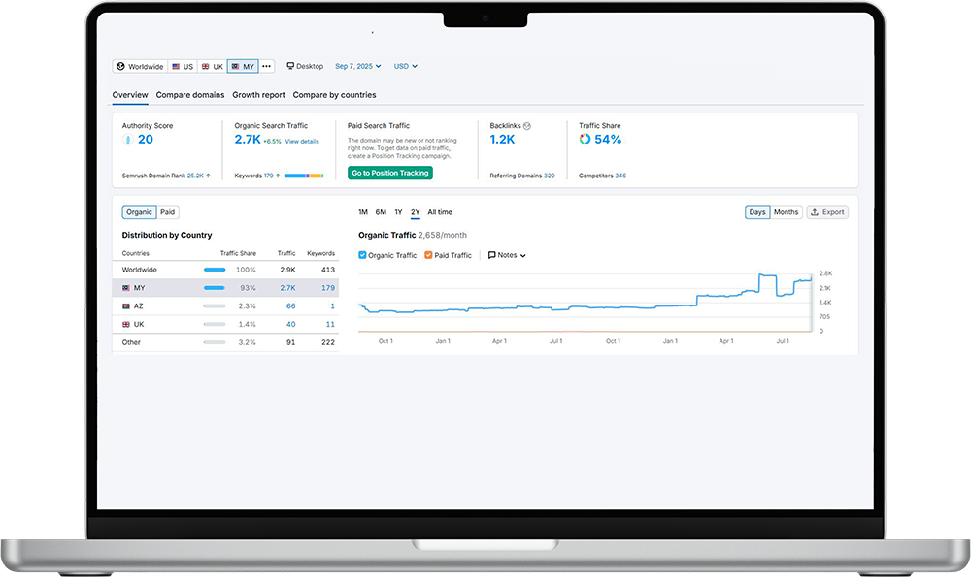971x577 pixels.
Task: Uncheck the Organic Traffic checkbox
Action: 362,255
